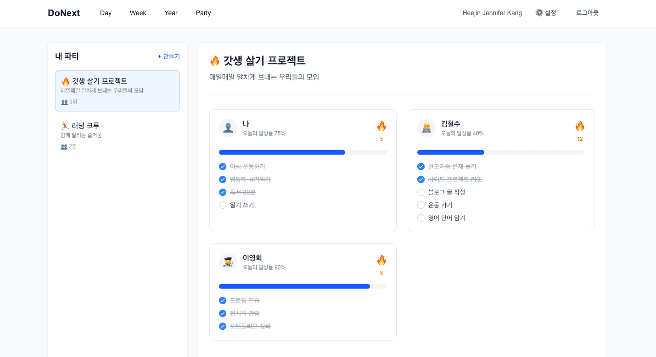Click the 로그아웃 button

pyautogui.click(x=587, y=13)
